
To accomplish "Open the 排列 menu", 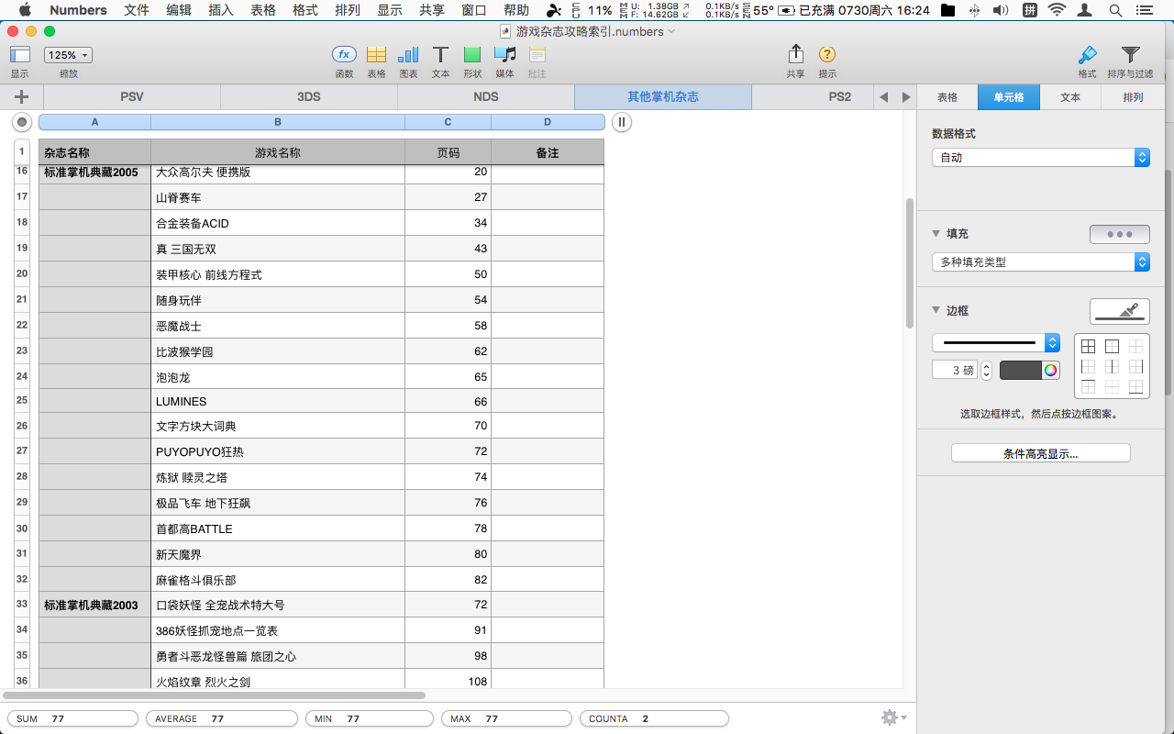I will coord(348,11).
